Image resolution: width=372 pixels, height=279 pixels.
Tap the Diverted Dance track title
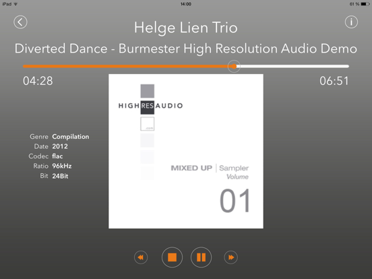pyautogui.click(x=186, y=49)
